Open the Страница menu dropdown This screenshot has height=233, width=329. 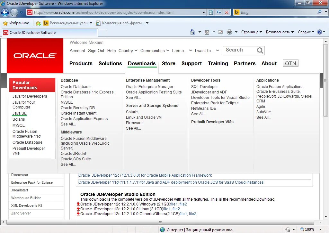(x=252, y=32)
